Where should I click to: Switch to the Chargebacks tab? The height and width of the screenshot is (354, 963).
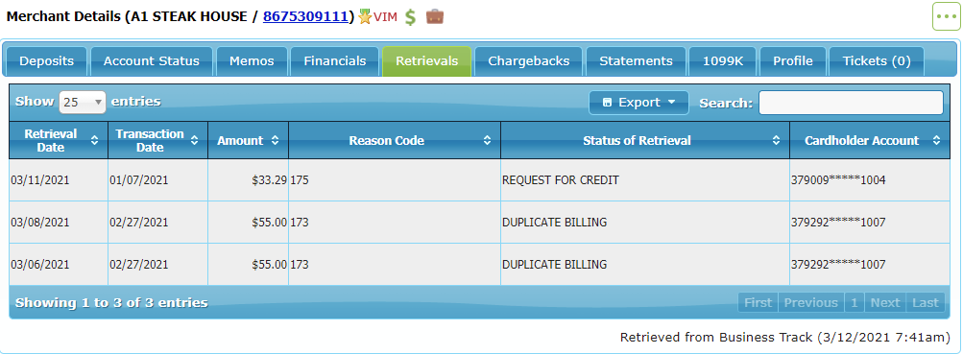click(x=529, y=61)
